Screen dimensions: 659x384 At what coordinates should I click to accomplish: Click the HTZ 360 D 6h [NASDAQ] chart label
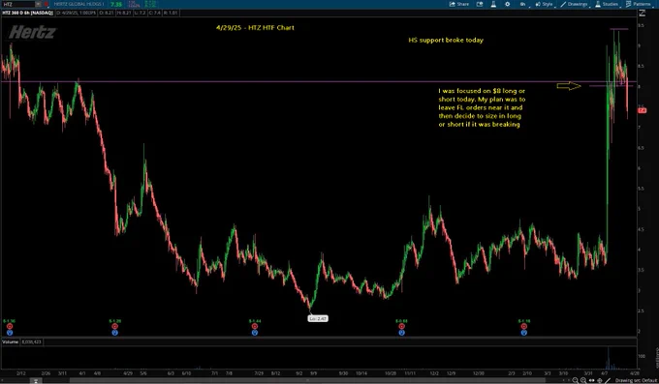pos(28,13)
